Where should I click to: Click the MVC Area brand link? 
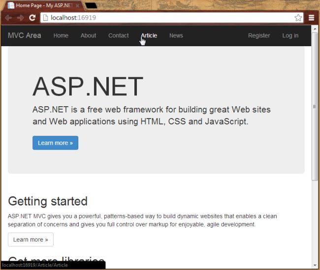tap(25, 35)
